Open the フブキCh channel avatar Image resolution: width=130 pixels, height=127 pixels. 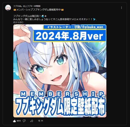click(x=8, y=8)
